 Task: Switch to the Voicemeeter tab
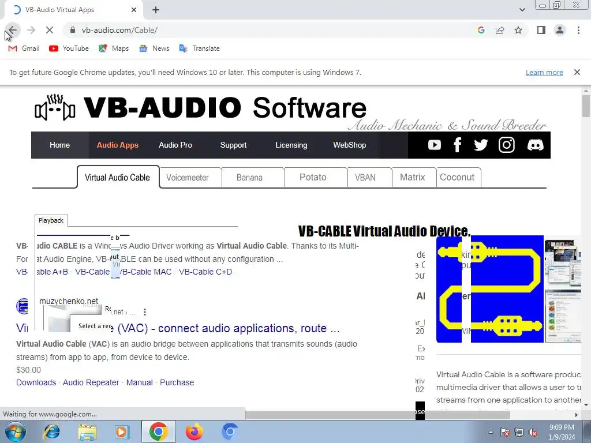point(190,178)
